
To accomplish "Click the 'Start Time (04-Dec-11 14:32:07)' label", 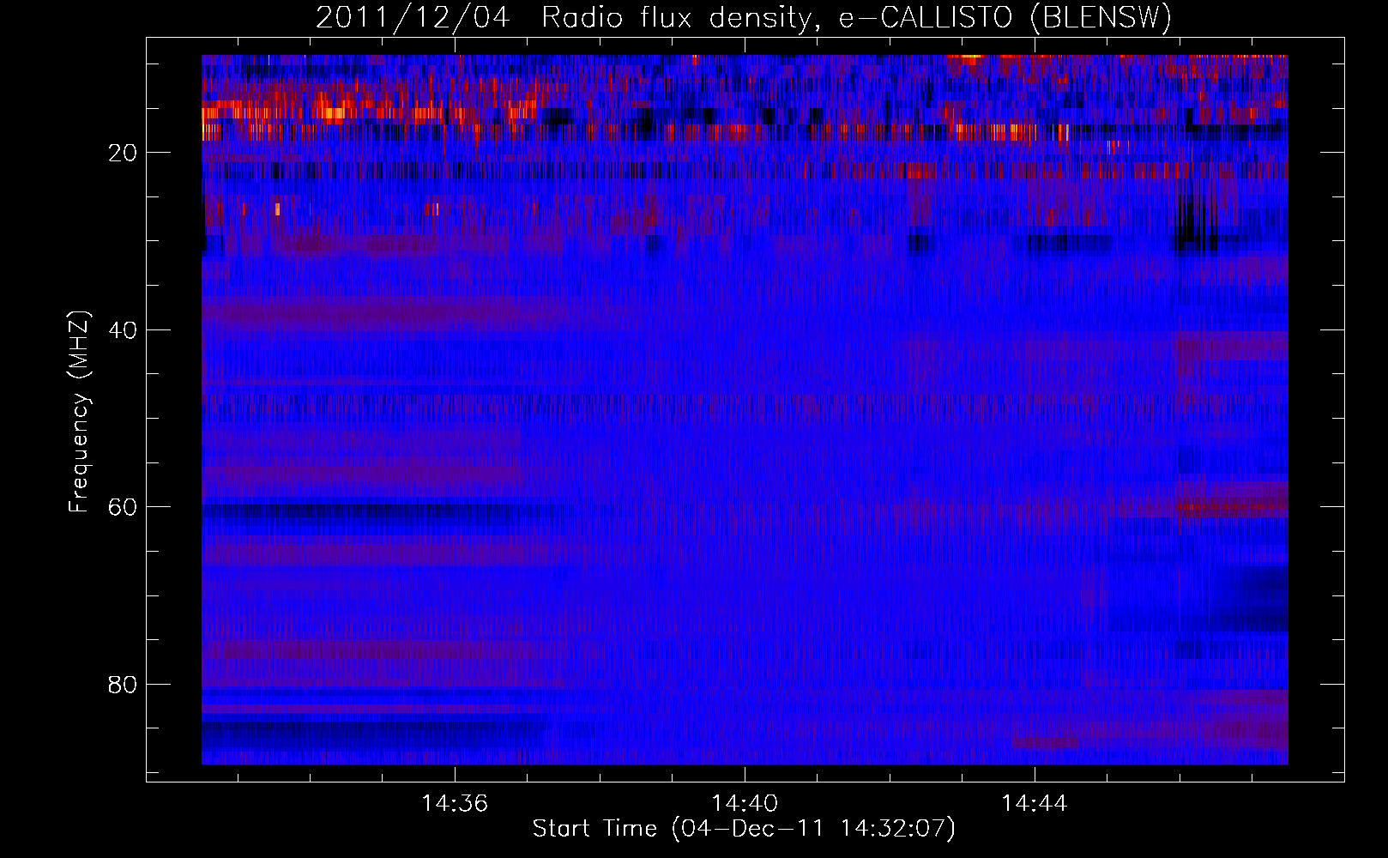I will (x=744, y=829).
